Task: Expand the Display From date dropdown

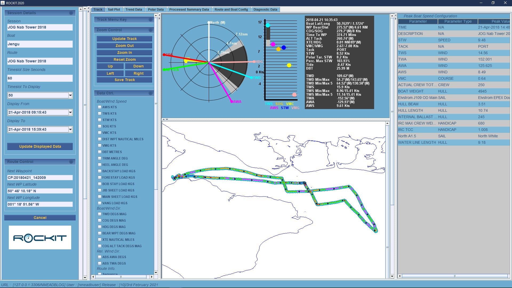Action: pos(70,112)
